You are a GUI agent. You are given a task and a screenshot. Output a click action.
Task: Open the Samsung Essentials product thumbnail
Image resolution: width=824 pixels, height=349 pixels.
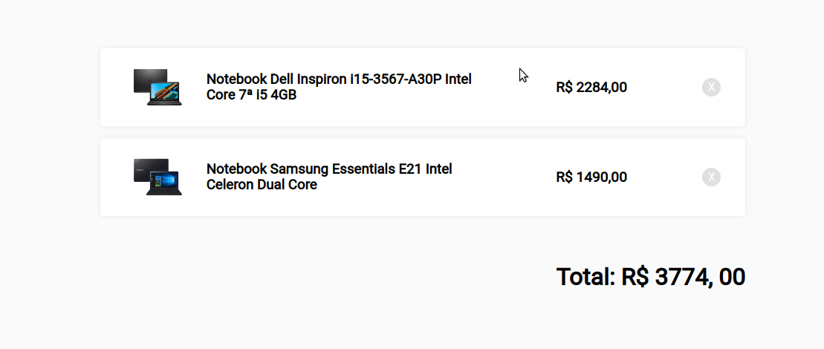158,177
